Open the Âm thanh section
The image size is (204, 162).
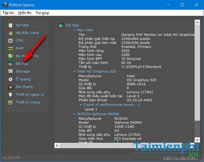[24, 87]
